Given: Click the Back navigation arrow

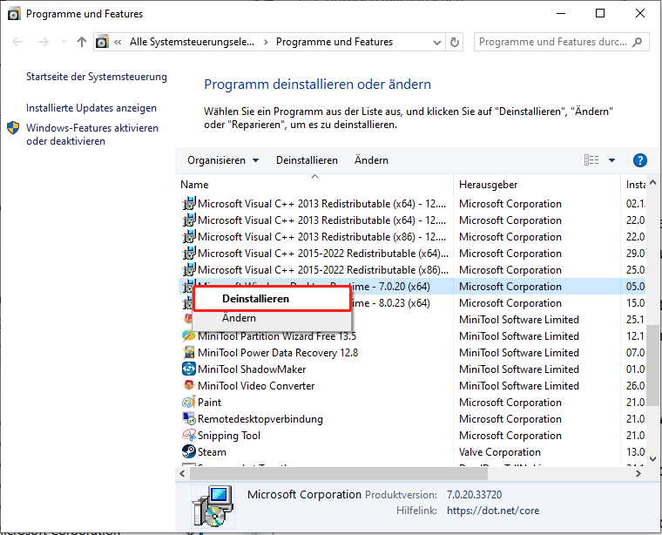Looking at the screenshot, I should (17, 42).
